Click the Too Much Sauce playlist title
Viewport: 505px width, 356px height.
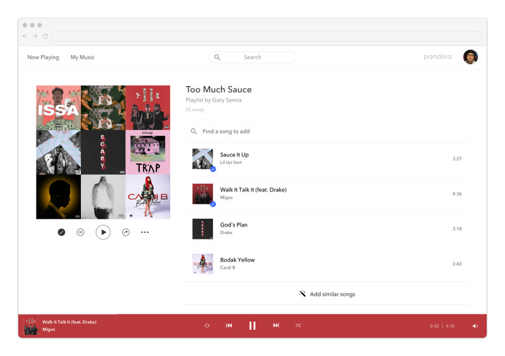[219, 89]
